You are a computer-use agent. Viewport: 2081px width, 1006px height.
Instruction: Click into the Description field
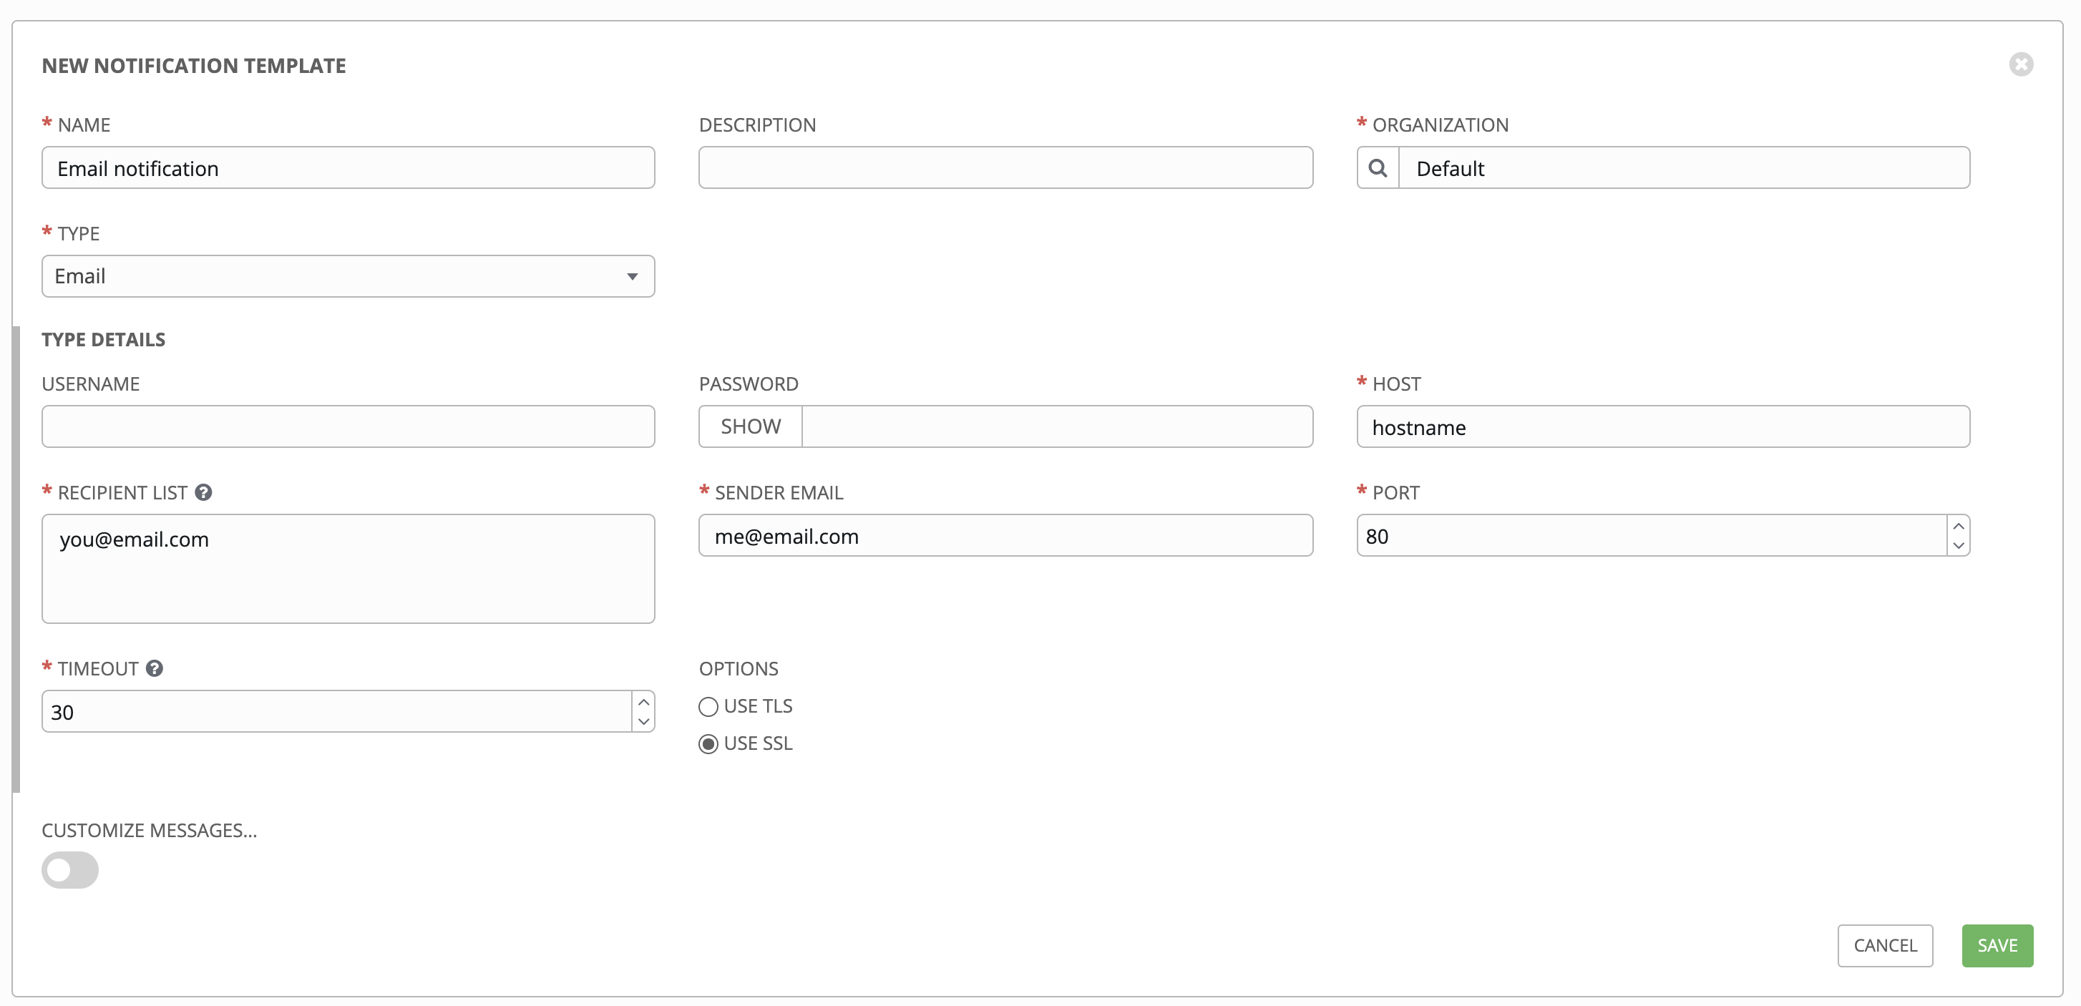[1005, 168]
